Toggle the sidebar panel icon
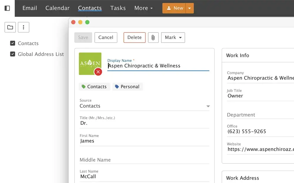Viewport: 294px width, 183px height. click(x=7, y=8)
